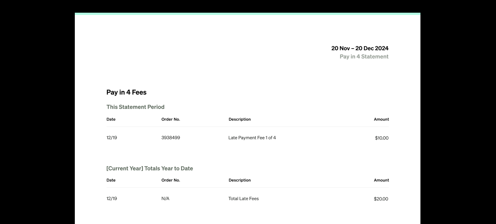Click the Amount header in the Year to Date table

pyautogui.click(x=382, y=180)
